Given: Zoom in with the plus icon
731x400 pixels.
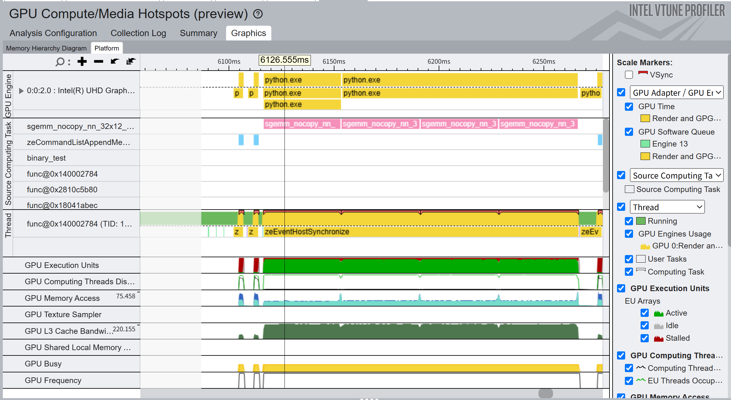Looking at the screenshot, I should 82,61.
